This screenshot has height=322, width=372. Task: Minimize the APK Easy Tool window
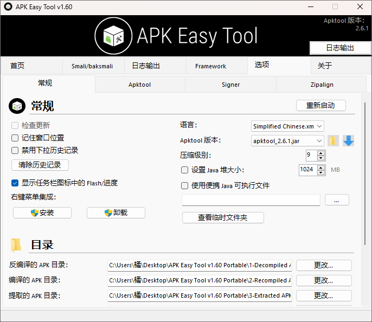tap(311, 7)
